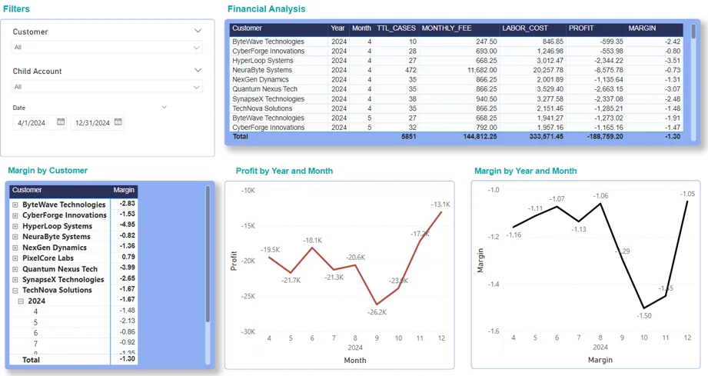Click the -13.1K data point in Profit chart

tap(441, 212)
